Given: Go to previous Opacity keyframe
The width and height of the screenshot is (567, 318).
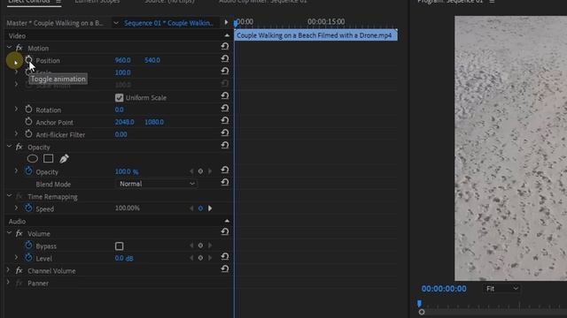Looking at the screenshot, I should pos(191,171).
